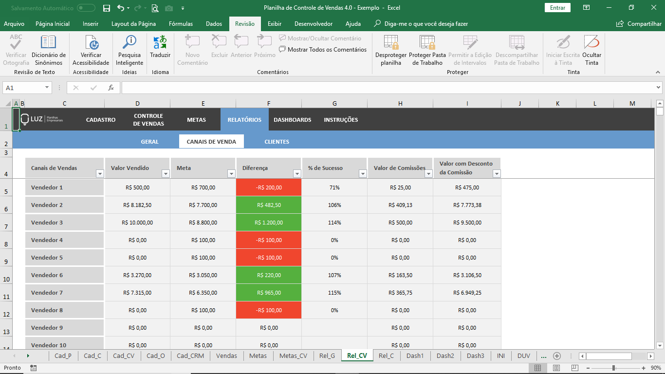Image resolution: width=665 pixels, height=374 pixels.
Task: Click the GERAL report button
Action: coord(150,142)
